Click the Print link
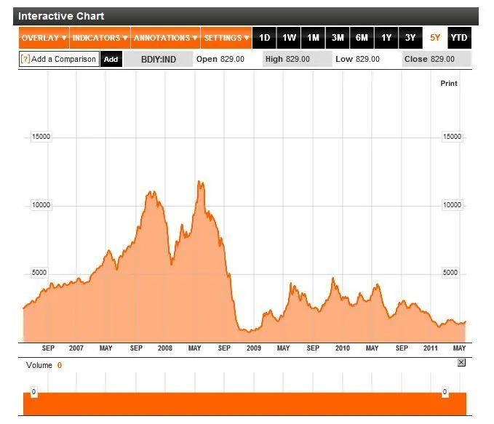The image size is (494, 424). tap(449, 84)
